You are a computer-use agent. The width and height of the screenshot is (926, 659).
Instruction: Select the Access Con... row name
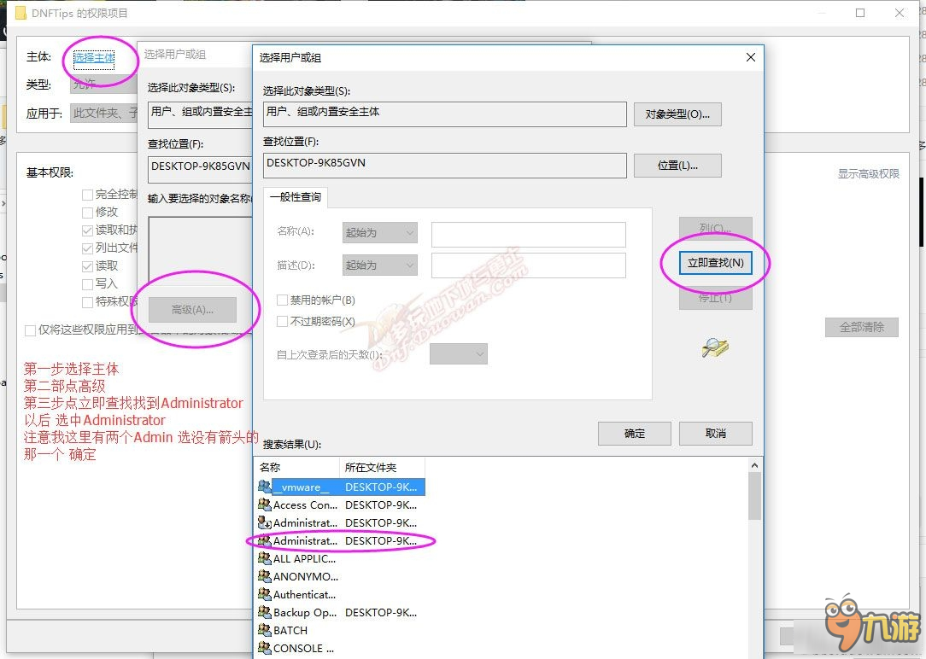[305, 505]
